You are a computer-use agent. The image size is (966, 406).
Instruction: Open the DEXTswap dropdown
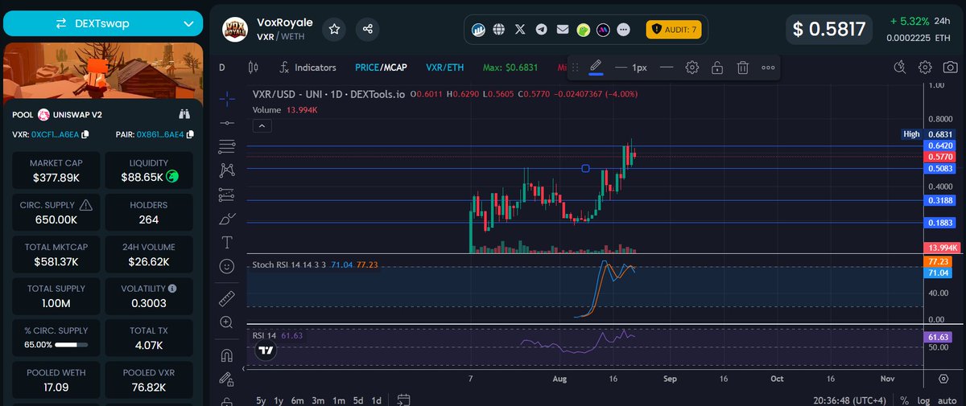[101, 24]
